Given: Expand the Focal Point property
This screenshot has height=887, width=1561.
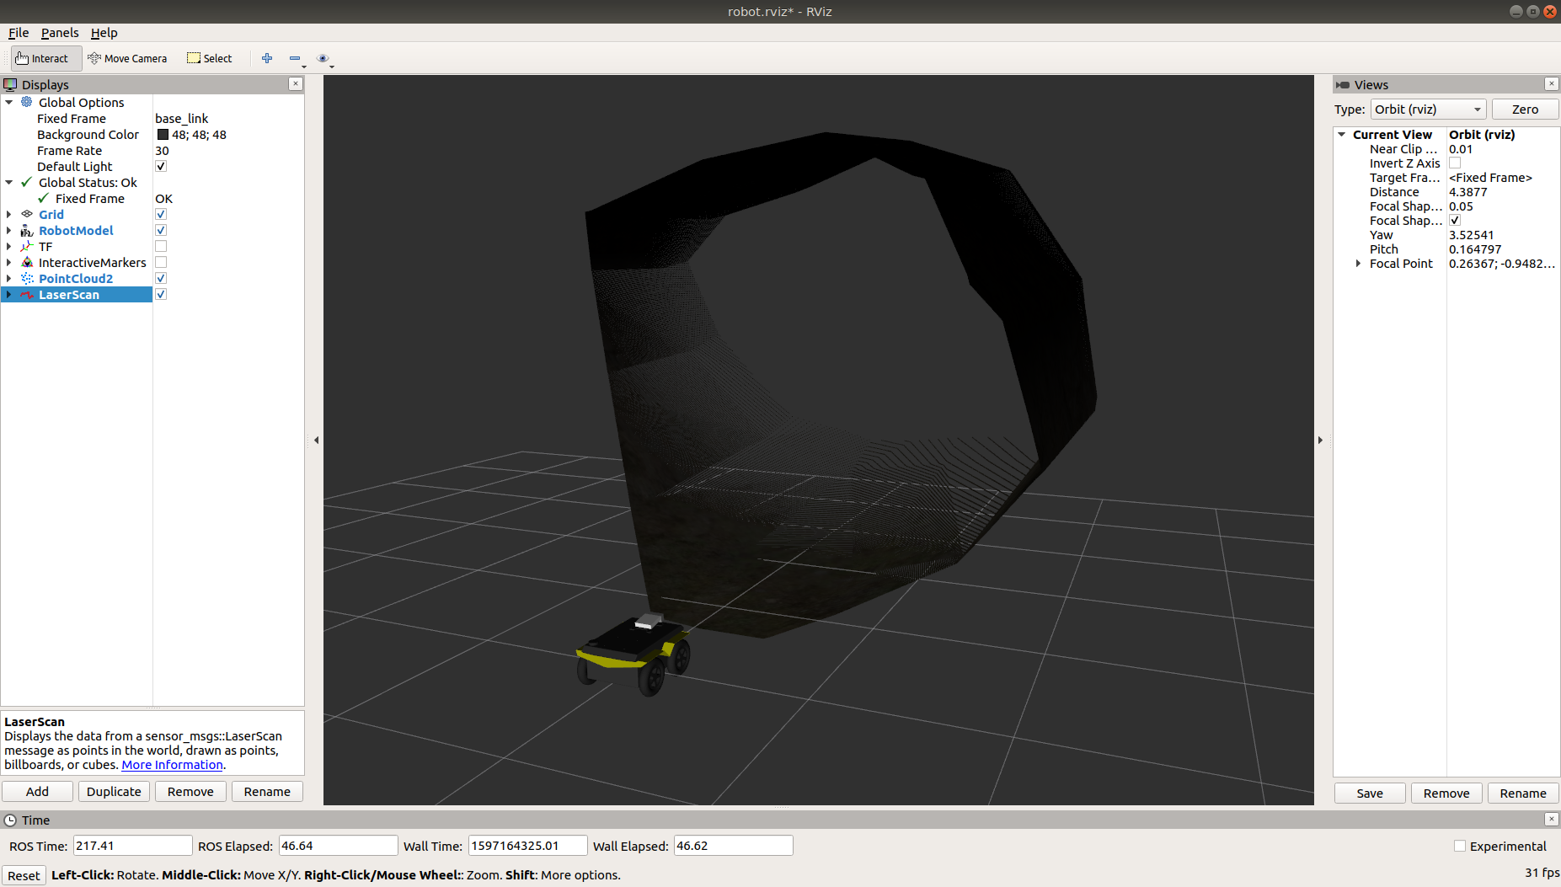Looking at the screenshot, I should (x=1358, y=264).
